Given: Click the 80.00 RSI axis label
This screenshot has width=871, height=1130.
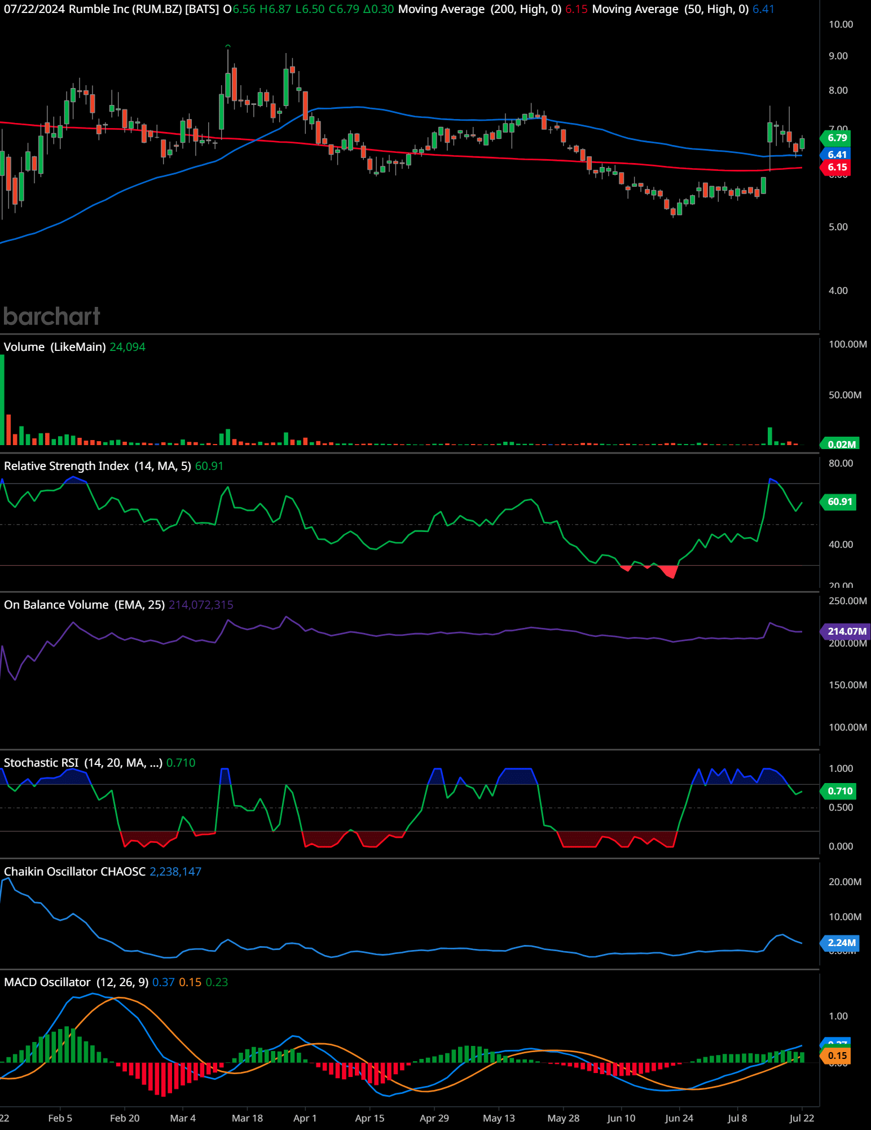Looking at the screenshot, I should pyautogui.click(x=841, y=463).
